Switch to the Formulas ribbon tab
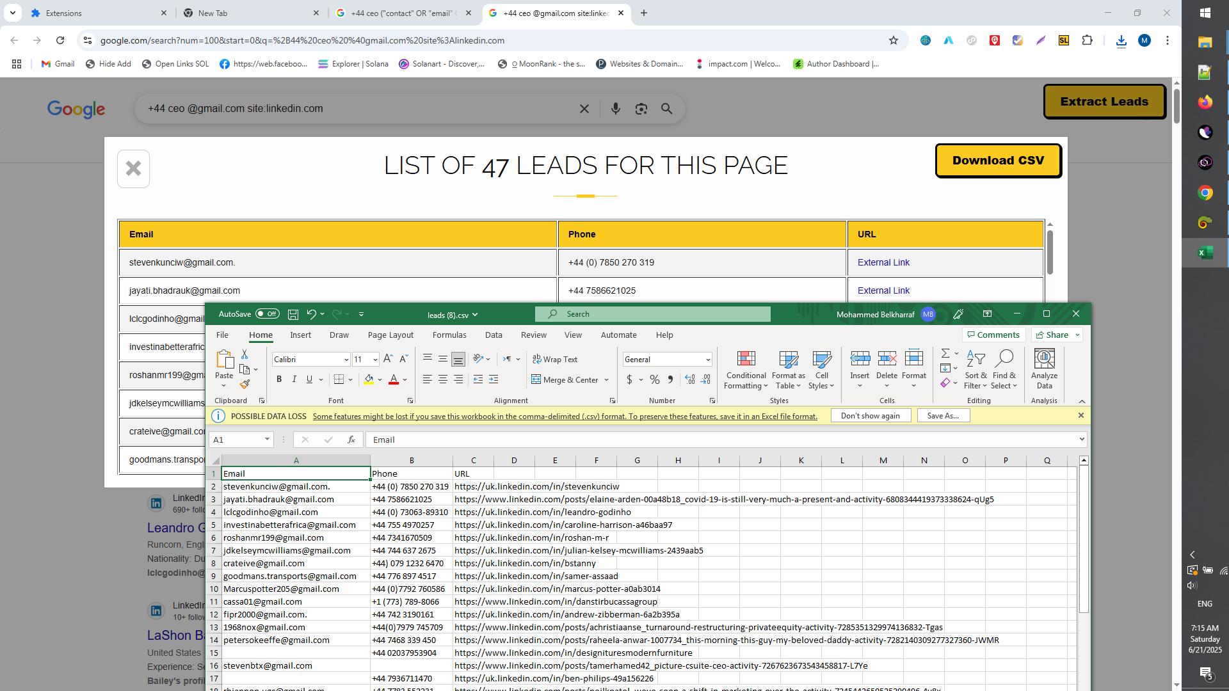Viewport: 1229px width, 691px height. pos(449,335)
